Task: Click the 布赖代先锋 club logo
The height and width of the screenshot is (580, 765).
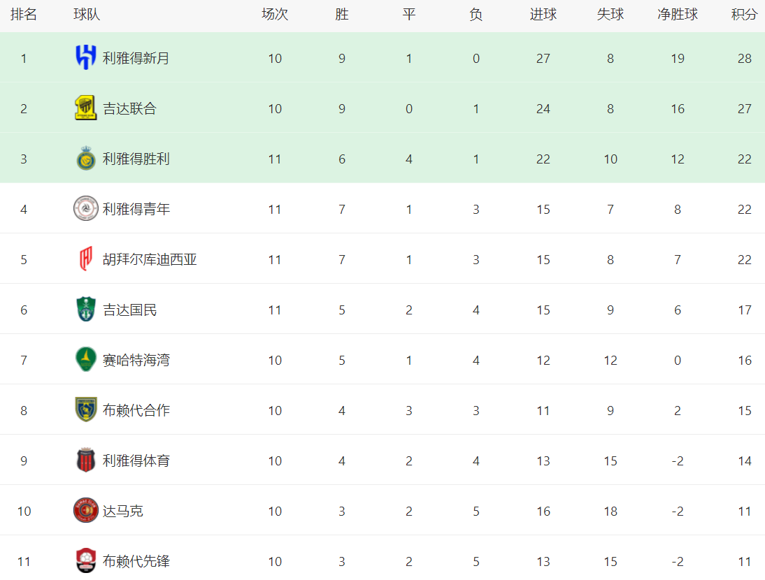Action: click(86, 560)
